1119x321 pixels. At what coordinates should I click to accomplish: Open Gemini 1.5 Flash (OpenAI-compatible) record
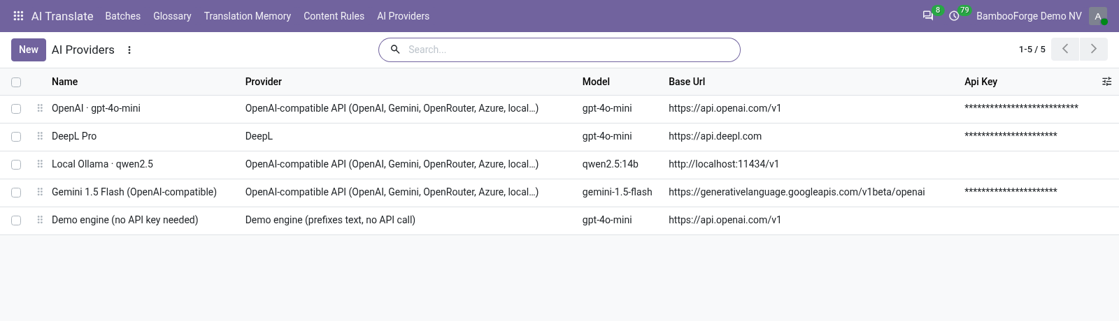click(134, 192)
